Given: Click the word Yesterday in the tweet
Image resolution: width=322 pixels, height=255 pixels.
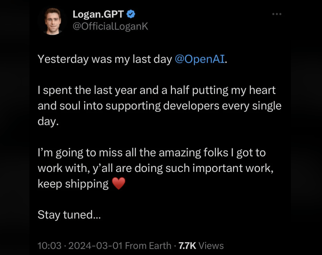Looking at the screenshot, I should click(63, 59).
